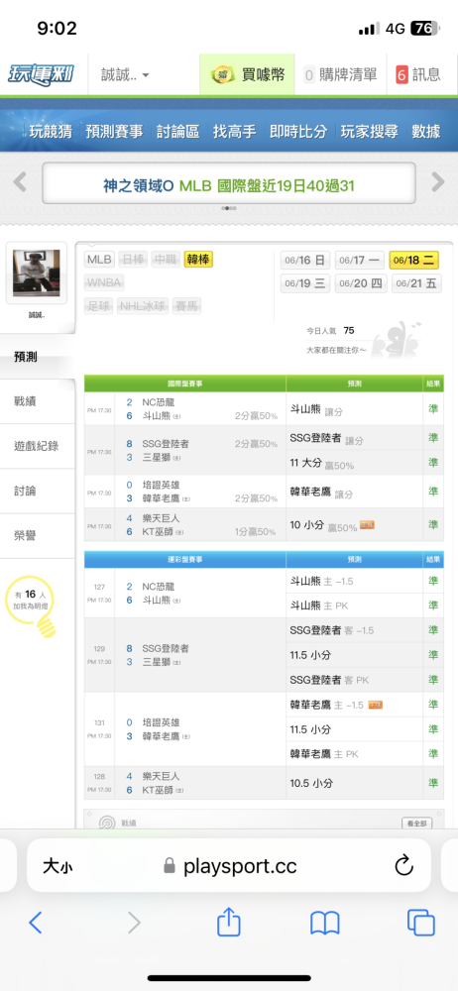Tap 10.5 小分 prediction row

354,783
